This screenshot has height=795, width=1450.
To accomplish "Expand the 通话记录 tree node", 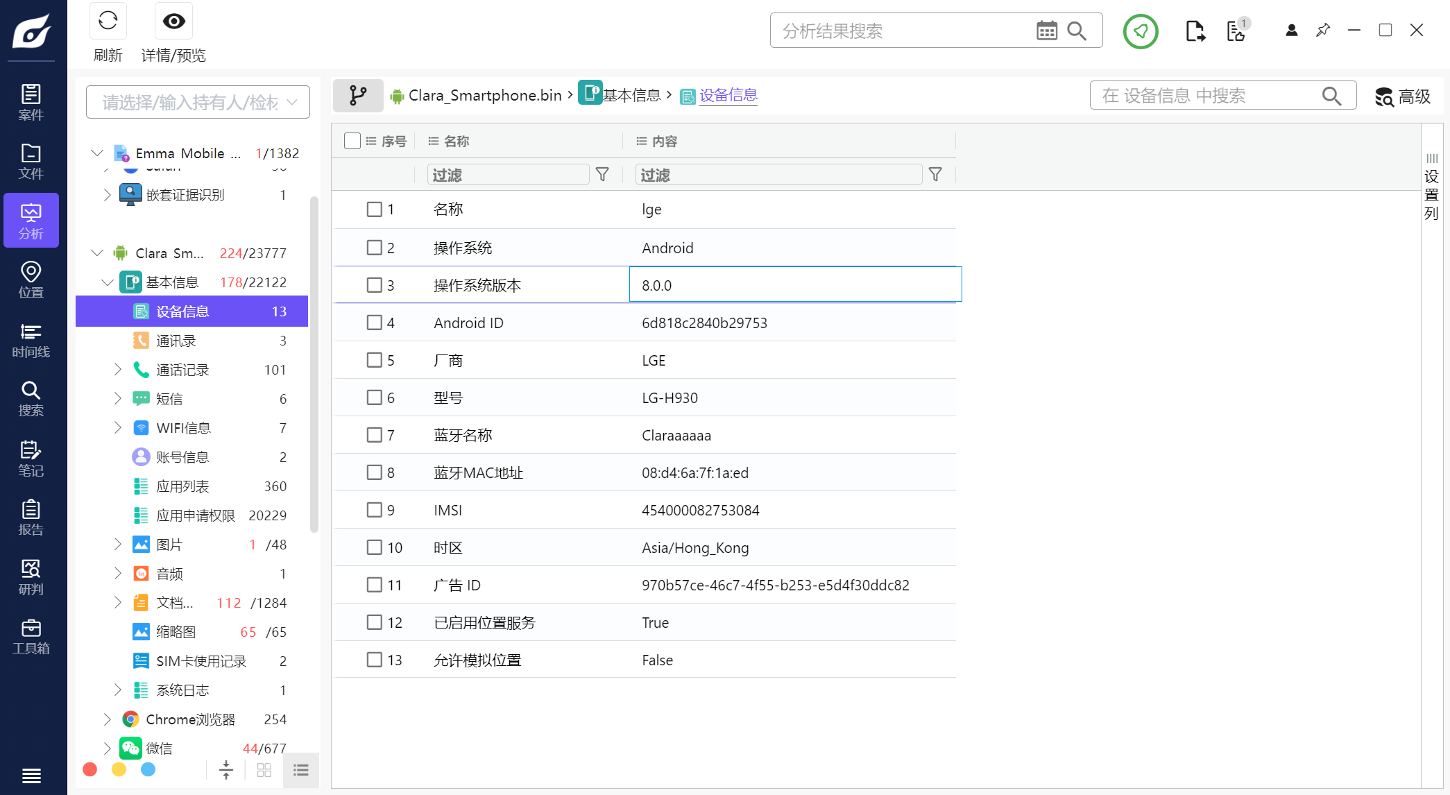I will coord(117,370).
